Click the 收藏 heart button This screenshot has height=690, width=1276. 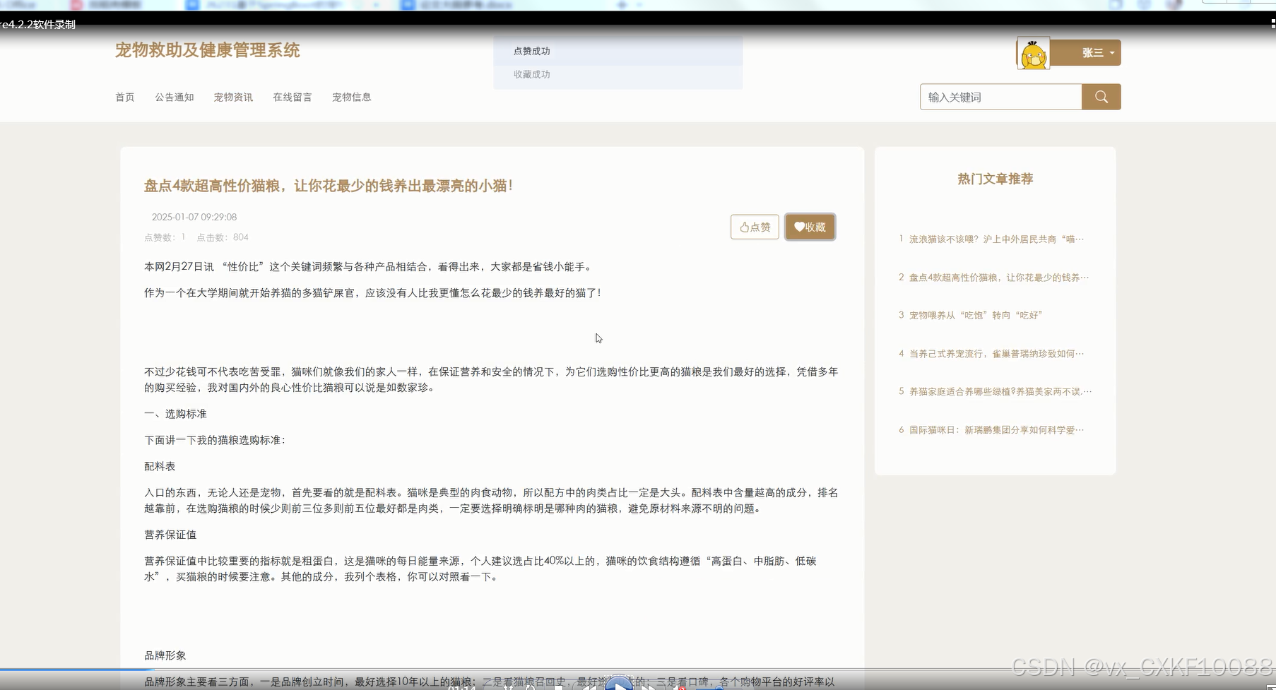pyautogui.click(x=810, y=227)
